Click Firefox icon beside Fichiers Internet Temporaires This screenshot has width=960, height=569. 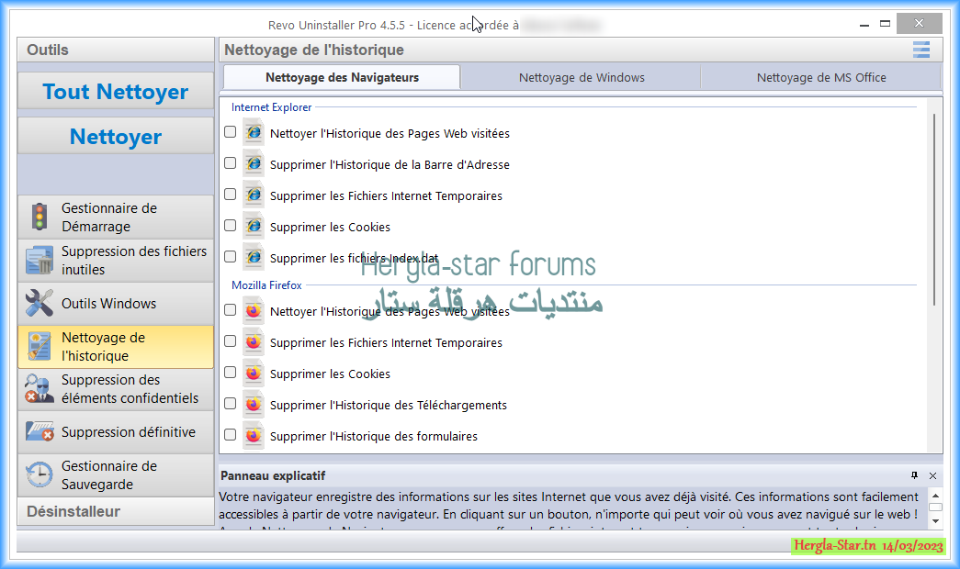tap(254, 342)
